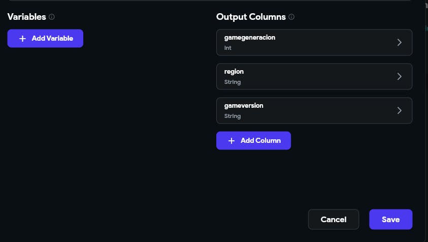Click the Output Columns section heading
Image resolution: width=428 pixels, height=242 pixels.
[251, 17]
